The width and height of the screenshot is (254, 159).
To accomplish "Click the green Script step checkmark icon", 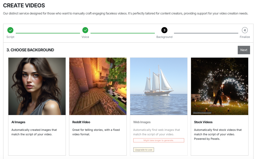I will 10,30.
